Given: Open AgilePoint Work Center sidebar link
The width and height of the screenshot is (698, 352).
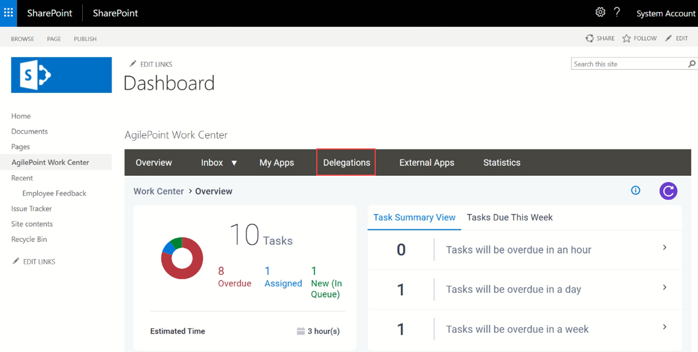Looking at the screenshot, I should (50, 162).
